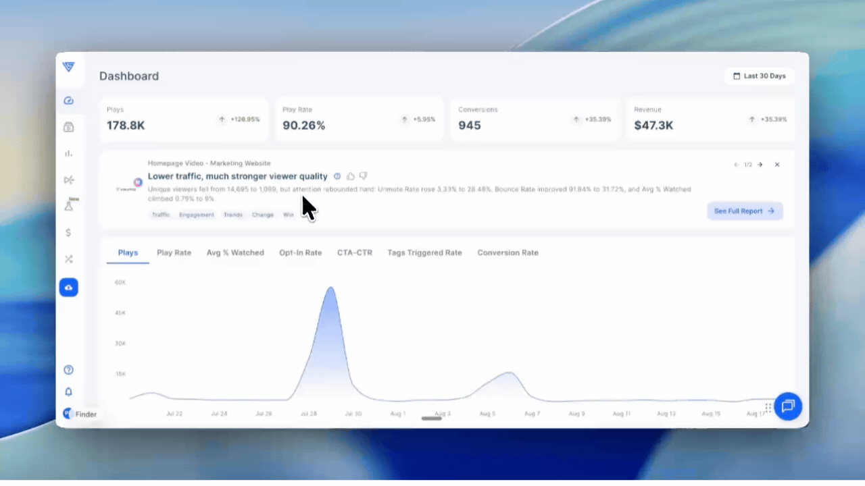
Task: Click the gray drag handle at bottom
Action: (x=432, y=418)
